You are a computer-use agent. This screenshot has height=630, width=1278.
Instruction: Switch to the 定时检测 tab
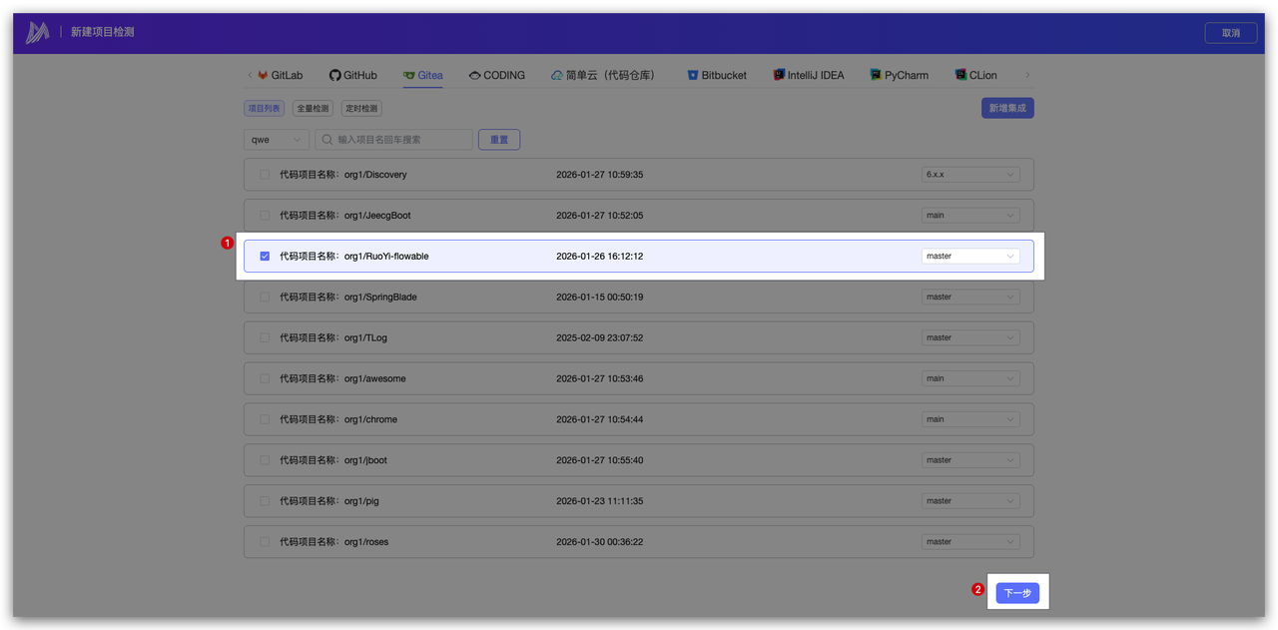click(360, 109)
